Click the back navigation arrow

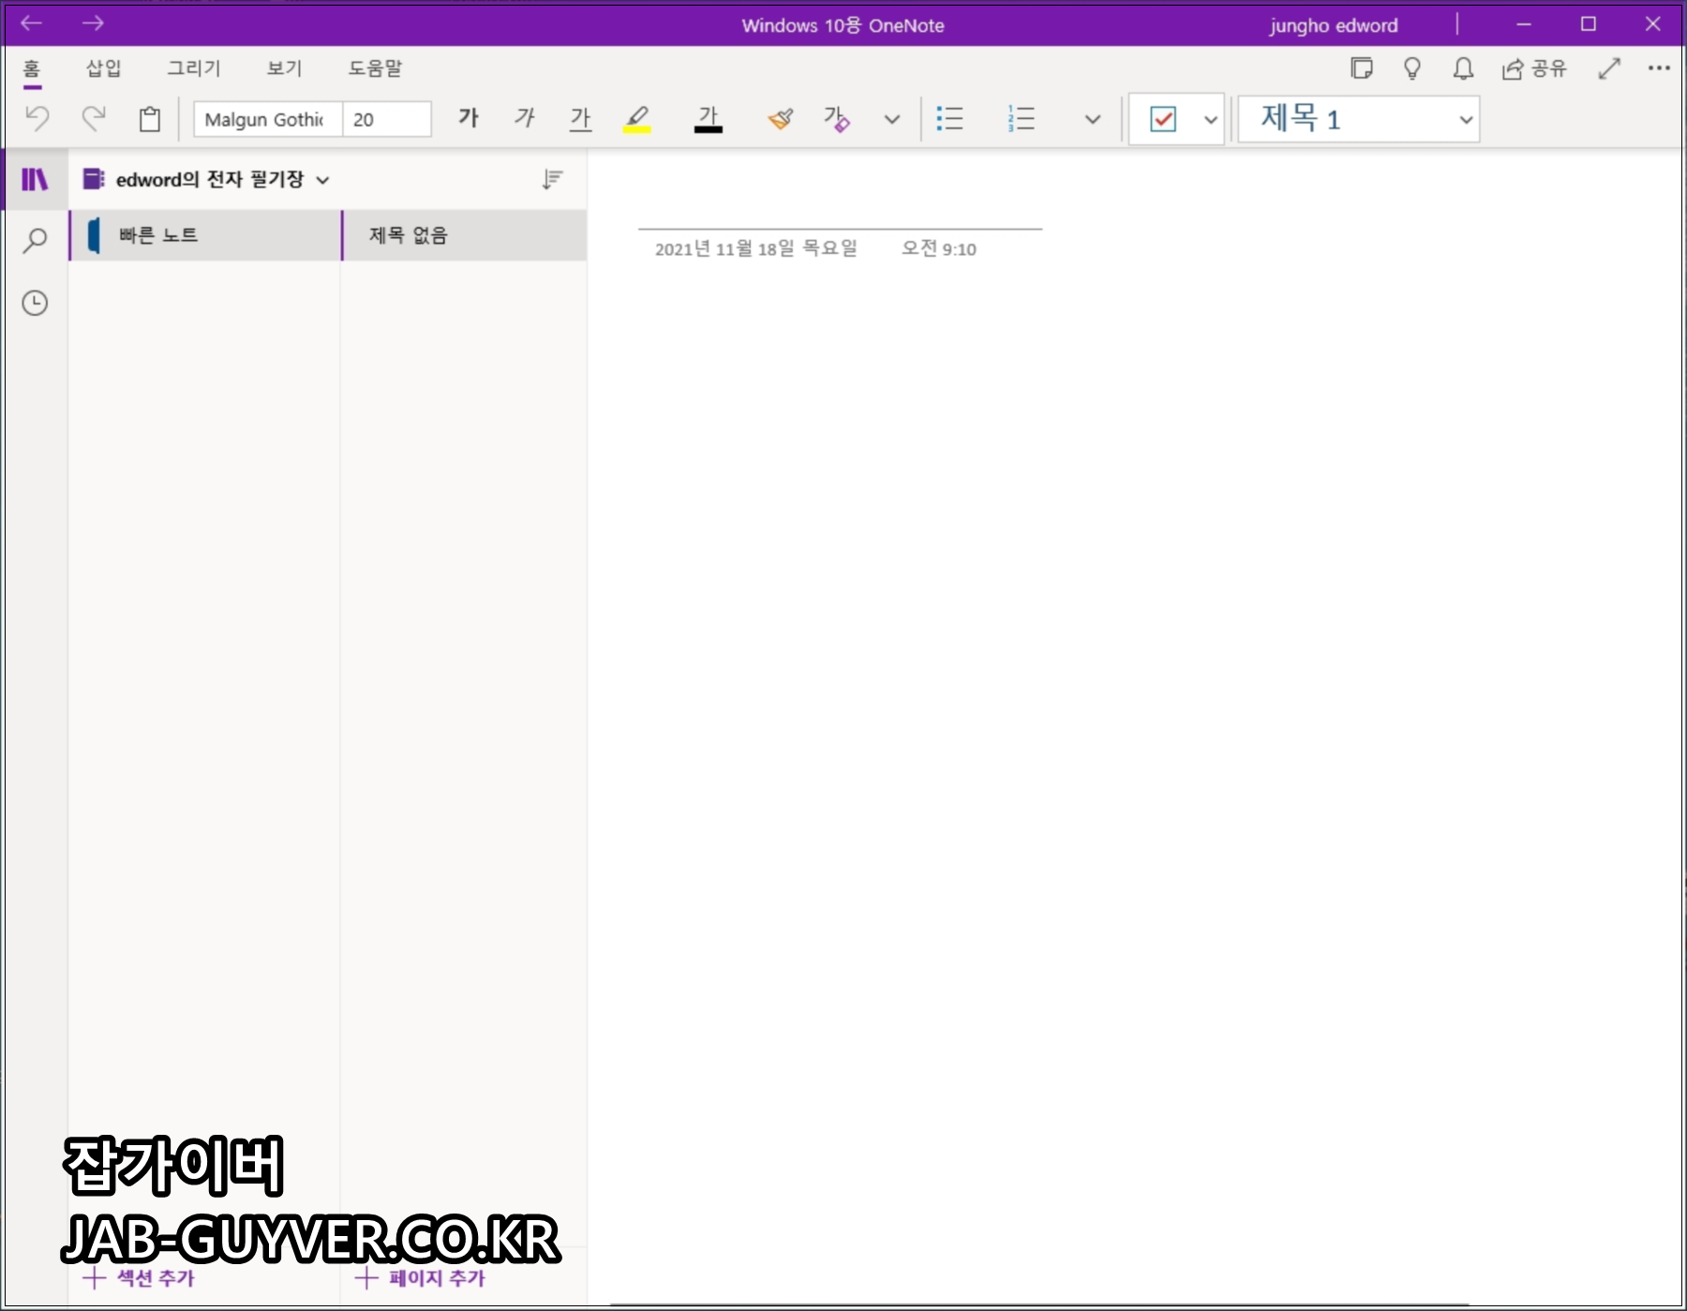32,23
